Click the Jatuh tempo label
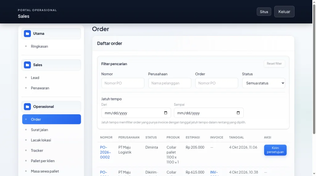This screenshot has width=316, height=176. click(x=111, y=99)
